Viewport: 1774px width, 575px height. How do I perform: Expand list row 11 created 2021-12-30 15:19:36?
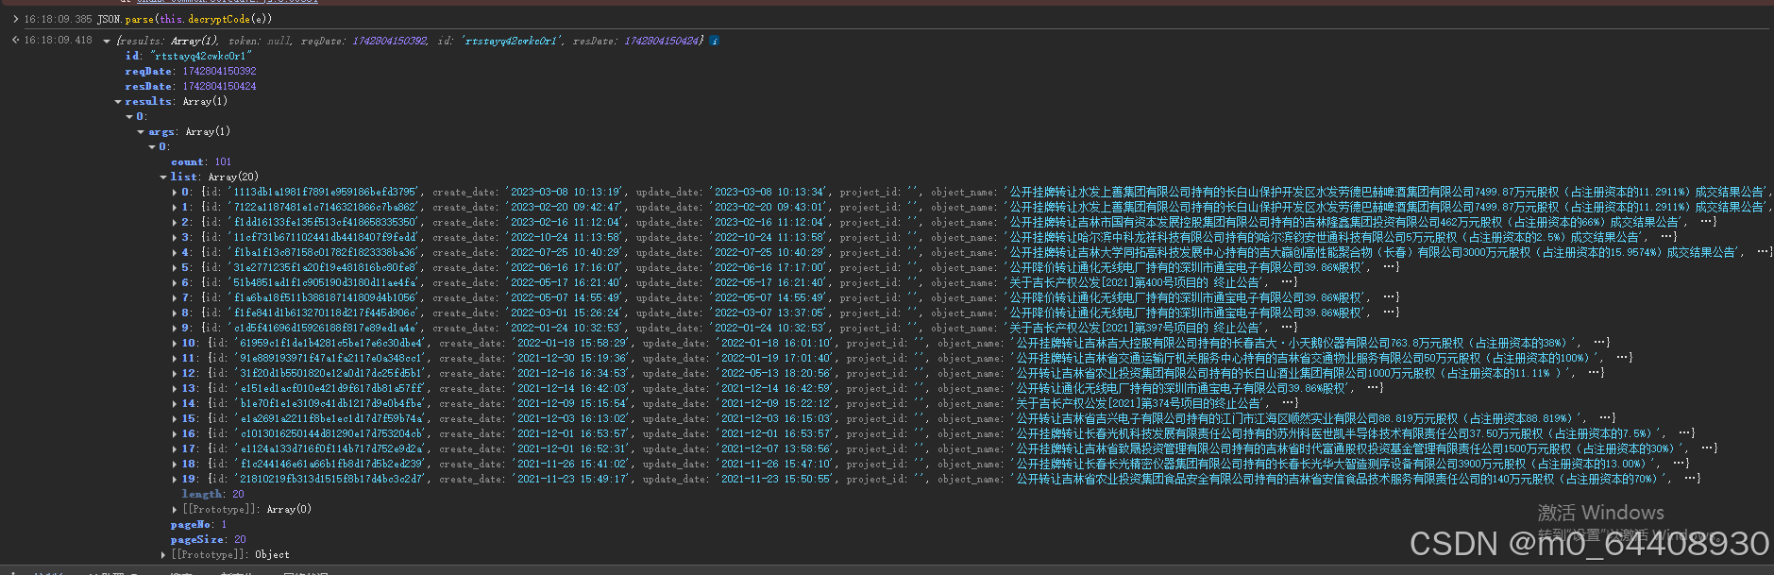(x=175, y=359)
